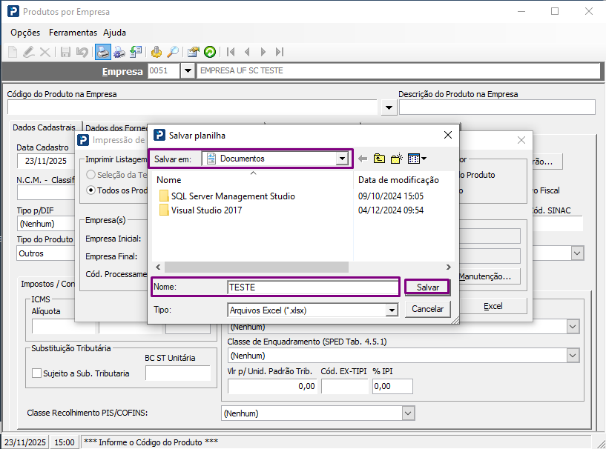Click the export listing icon with green arrow
This screenshot has width=606, height=449.
tap(136, 52)
